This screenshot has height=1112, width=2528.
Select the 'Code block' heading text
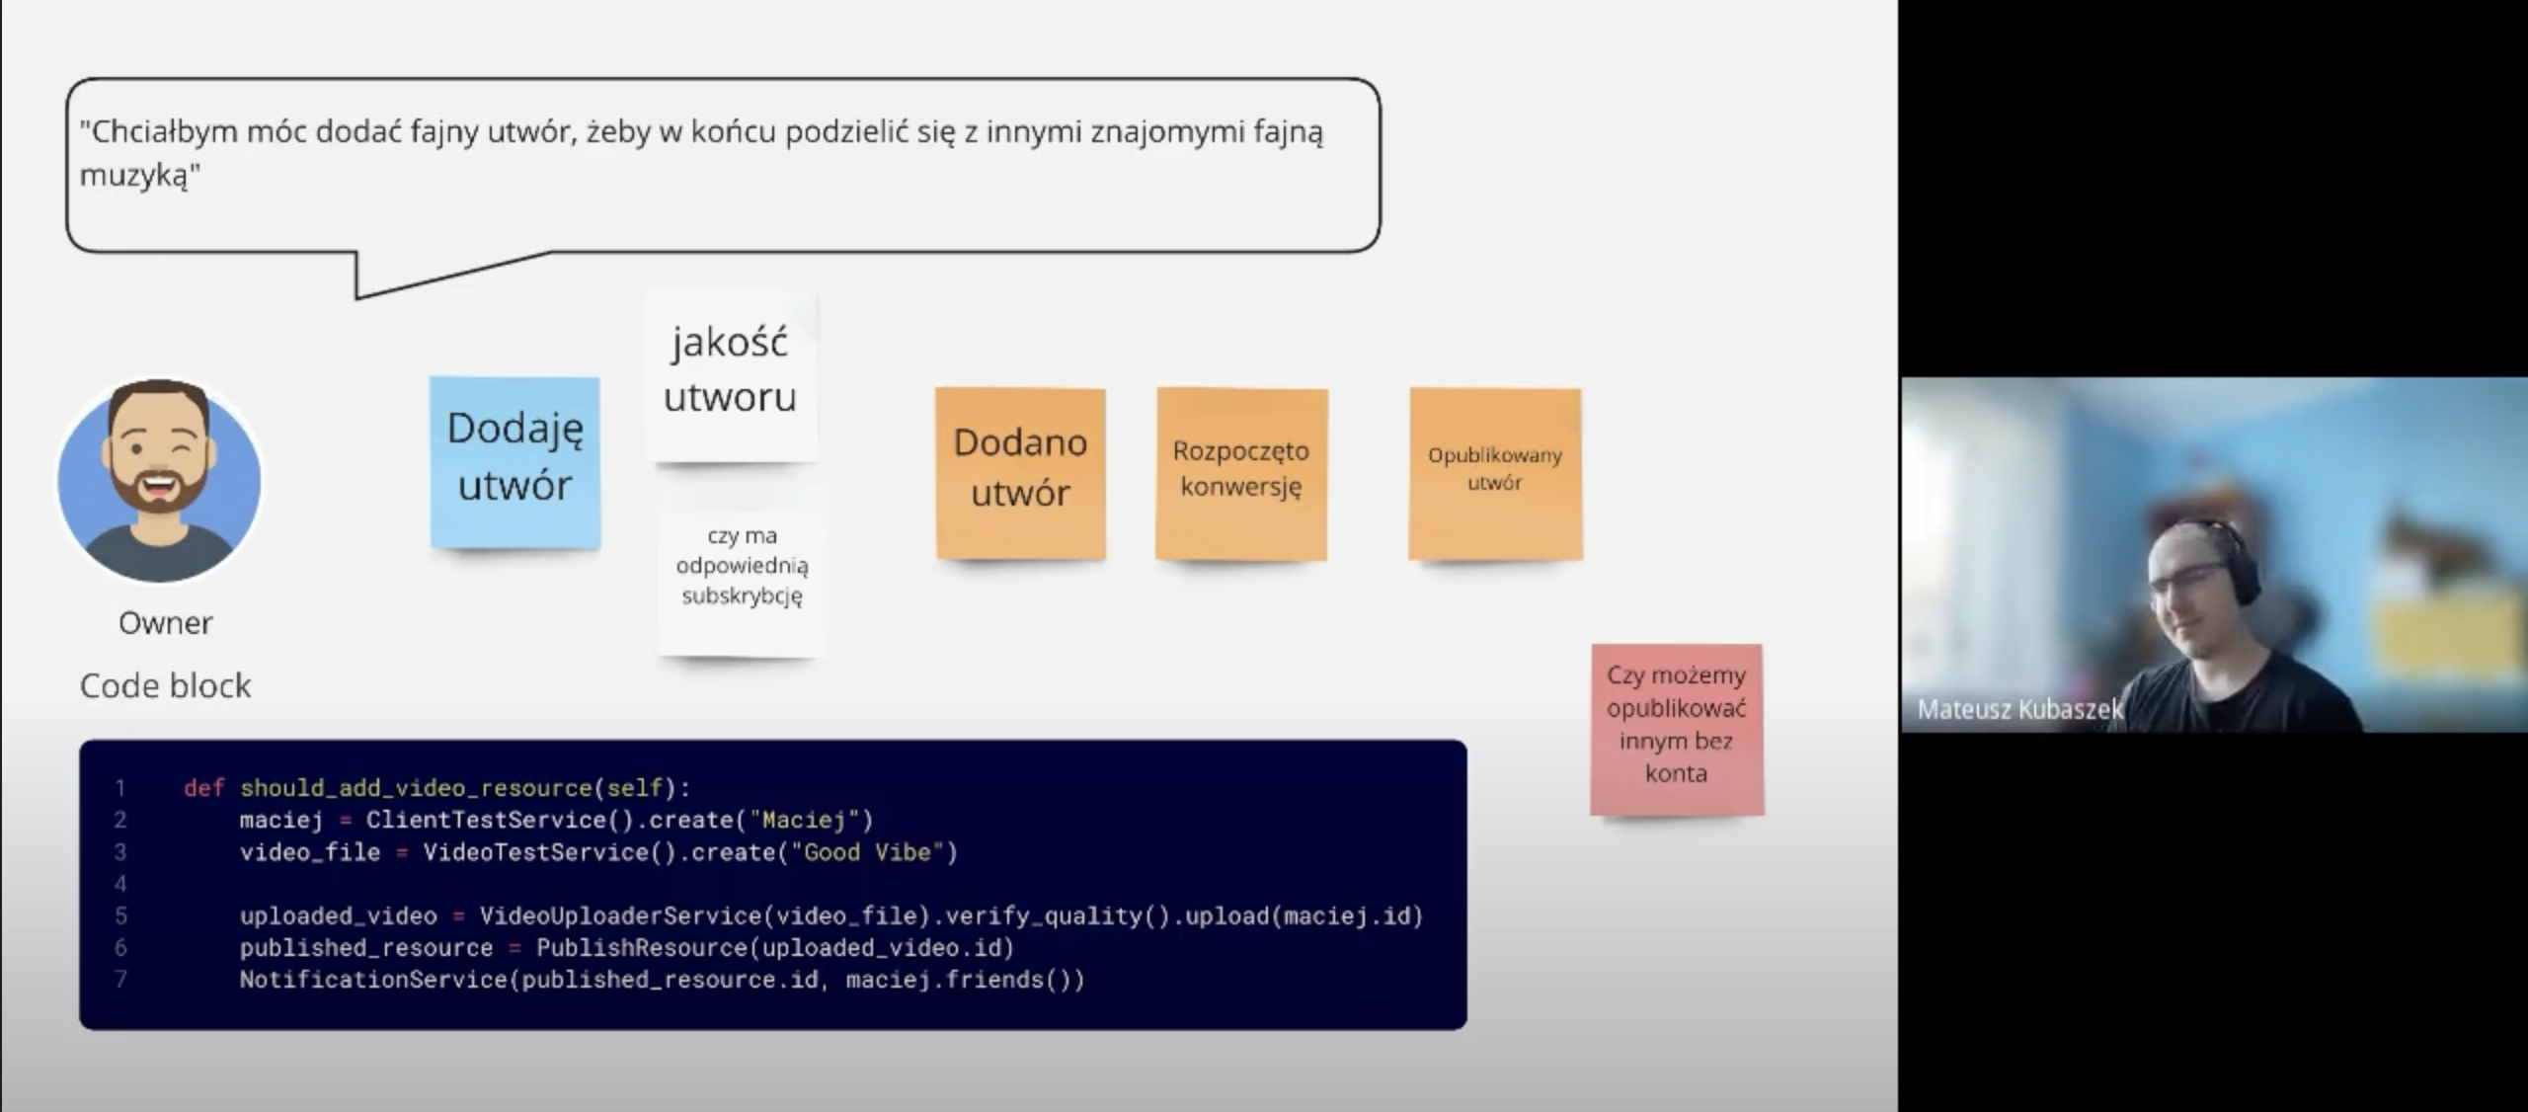click(x=165, y=685)
